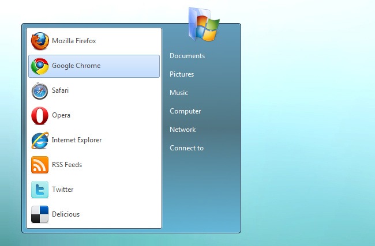
Task: Open the Documents link
Action: point(187,56)
